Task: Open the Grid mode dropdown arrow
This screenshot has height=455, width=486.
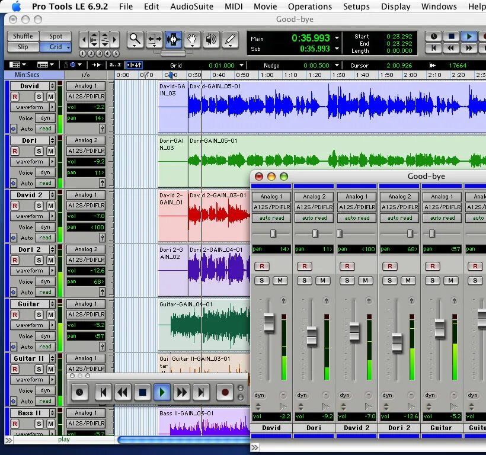Action: click(x=68, y=47)
